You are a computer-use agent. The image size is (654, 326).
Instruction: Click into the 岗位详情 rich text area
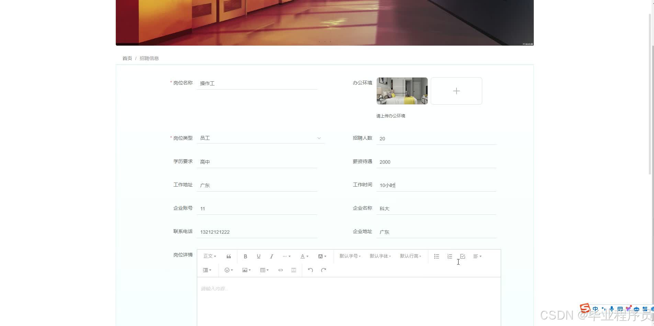point(349,302)
